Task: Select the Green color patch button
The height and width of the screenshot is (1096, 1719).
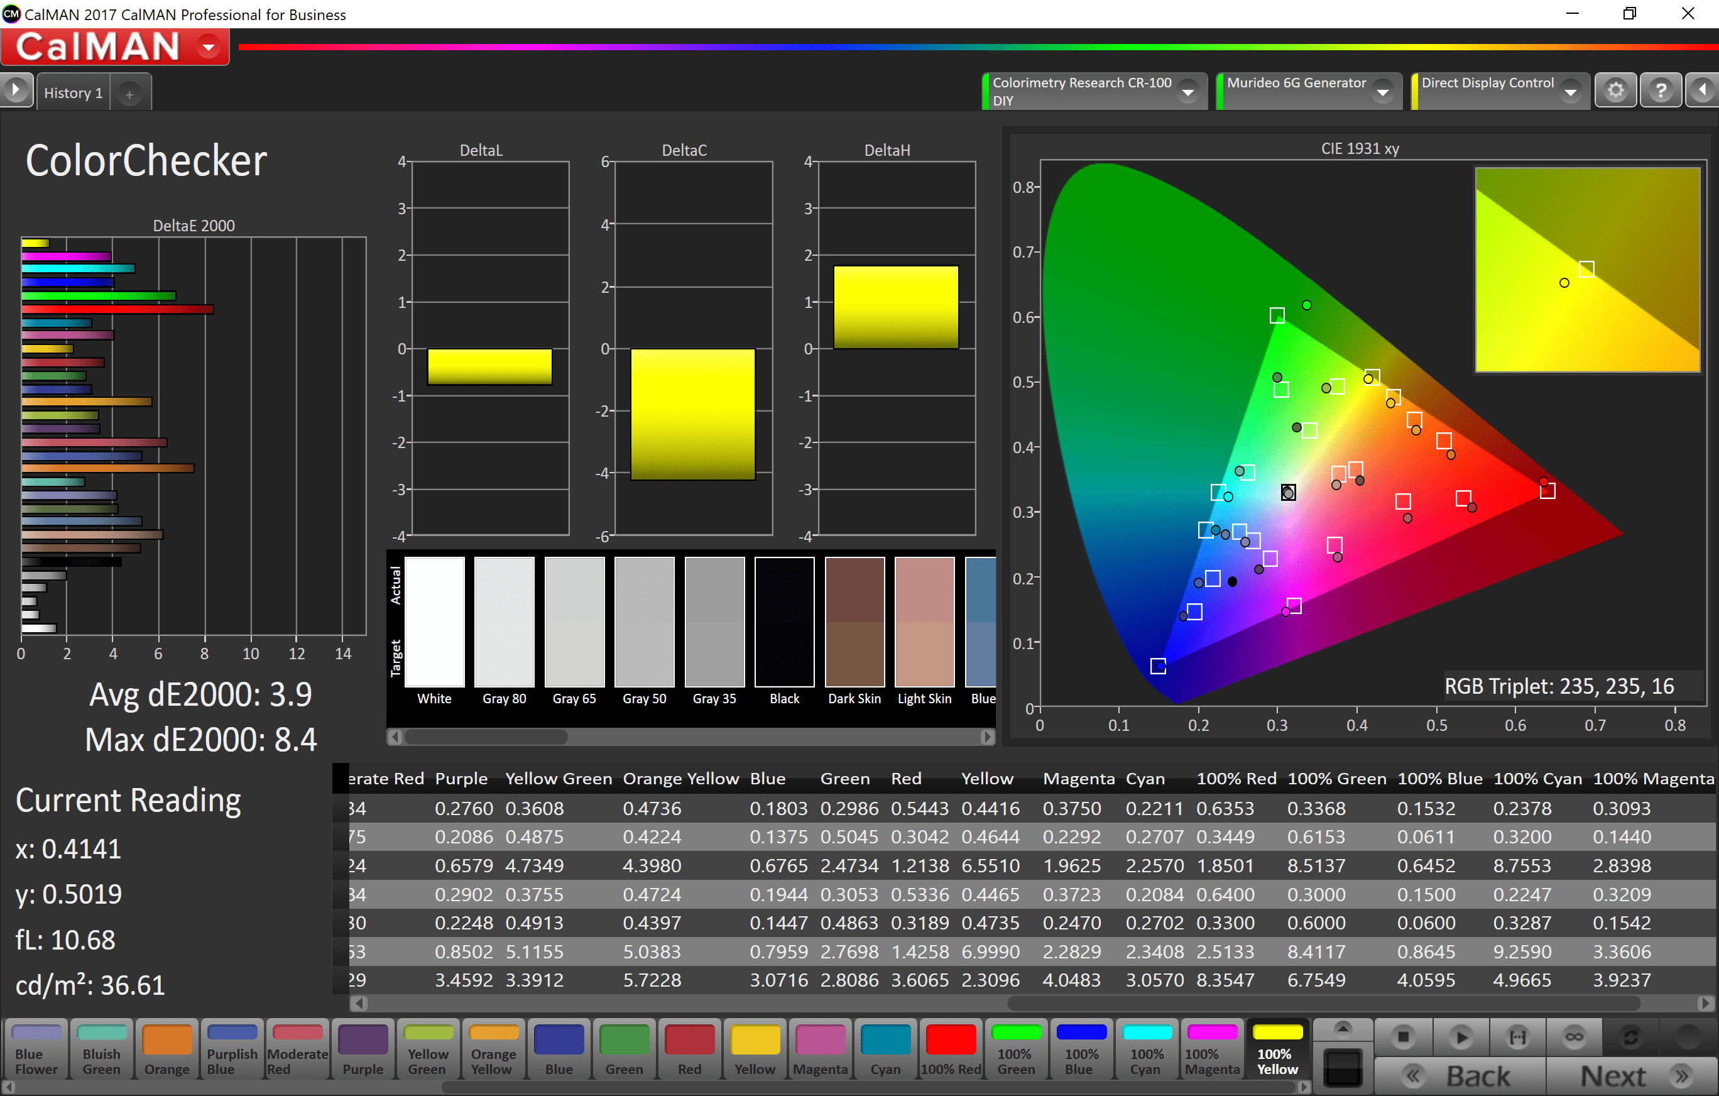Action: pos(624,1049)
